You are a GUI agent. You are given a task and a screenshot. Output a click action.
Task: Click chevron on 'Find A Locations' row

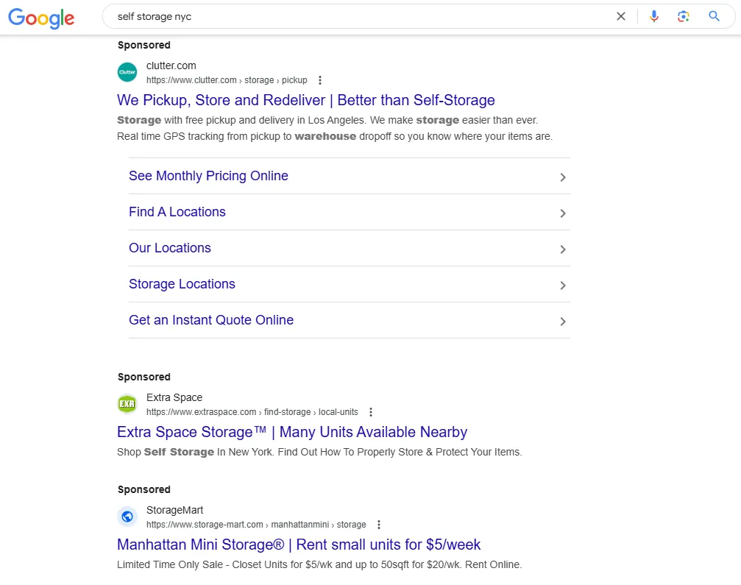pos(563,213)
